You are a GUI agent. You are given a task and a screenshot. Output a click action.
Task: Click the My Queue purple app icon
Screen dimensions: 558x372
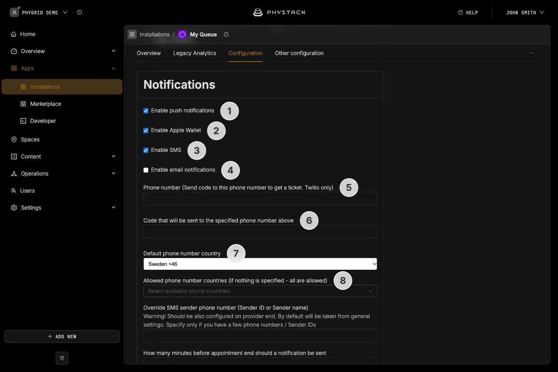click(x=182, y=34)
